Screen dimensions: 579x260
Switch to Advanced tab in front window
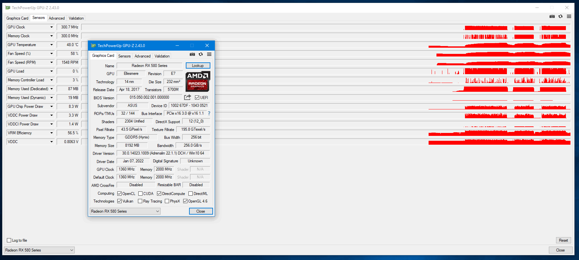coord(143,56)
